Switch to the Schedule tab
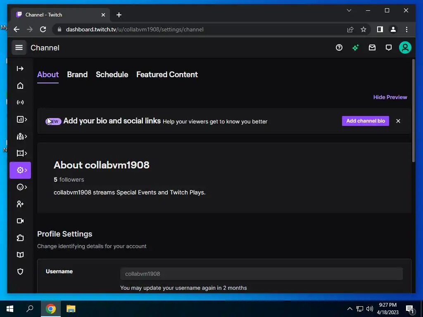The image size is (423, 317). tap(112, 75)
